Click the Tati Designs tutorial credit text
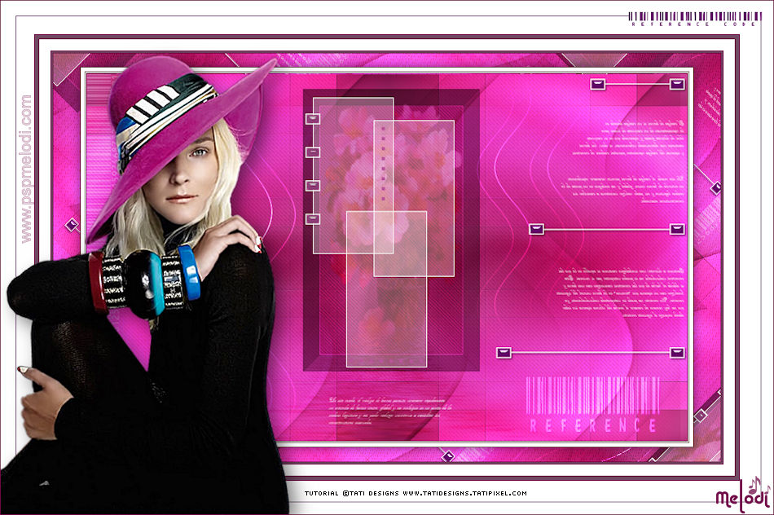Viewport: 774px width, 515px height. click(x=416, y=493)
